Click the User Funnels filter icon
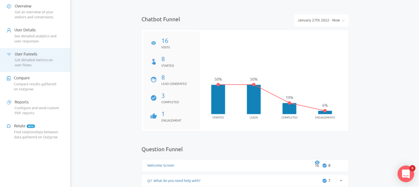Image resolution: width=419 pixels, height=187 pixels. [x=9, y=54]
